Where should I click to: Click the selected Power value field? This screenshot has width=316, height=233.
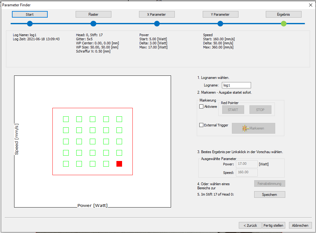pos(247,164)
